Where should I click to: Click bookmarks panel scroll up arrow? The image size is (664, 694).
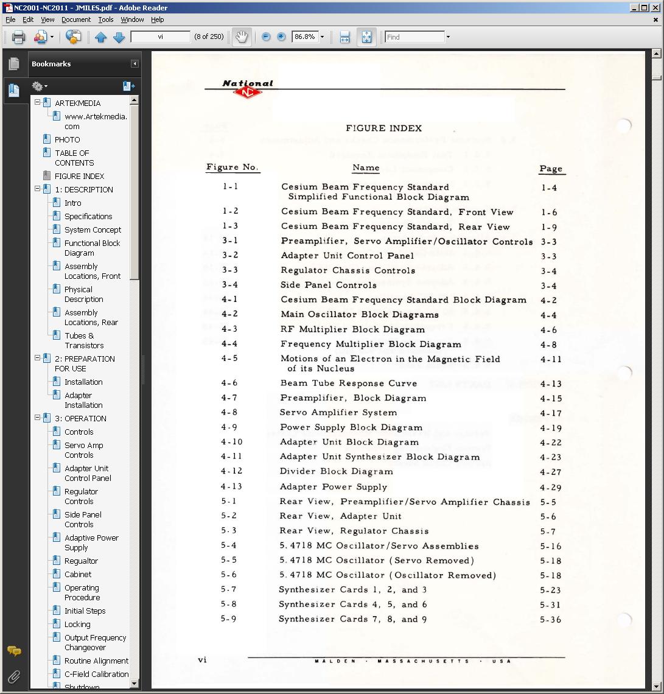135,100
